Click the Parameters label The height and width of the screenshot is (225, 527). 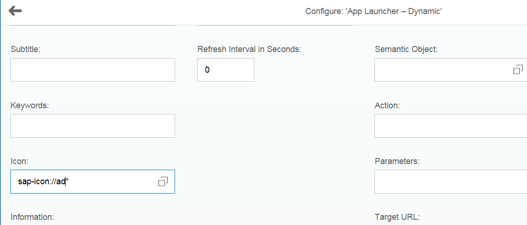point(397,161)
